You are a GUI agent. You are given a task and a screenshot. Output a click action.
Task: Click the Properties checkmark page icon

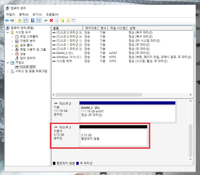(57, 20)
